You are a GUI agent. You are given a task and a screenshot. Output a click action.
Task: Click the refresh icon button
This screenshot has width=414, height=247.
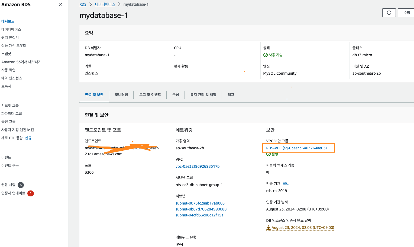(x=389, y=13)
